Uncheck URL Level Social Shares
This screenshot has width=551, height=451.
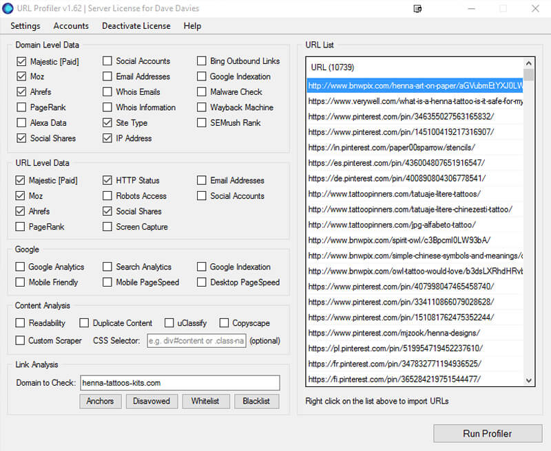click(x=107, y=211)
